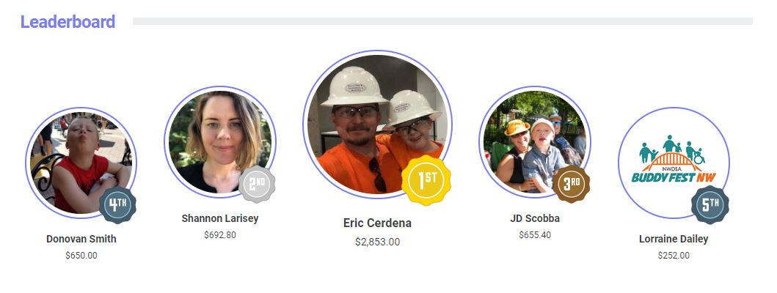Click the bronze 3rd place badge
This screenshot has width=777, height=293.
point(572,184)
